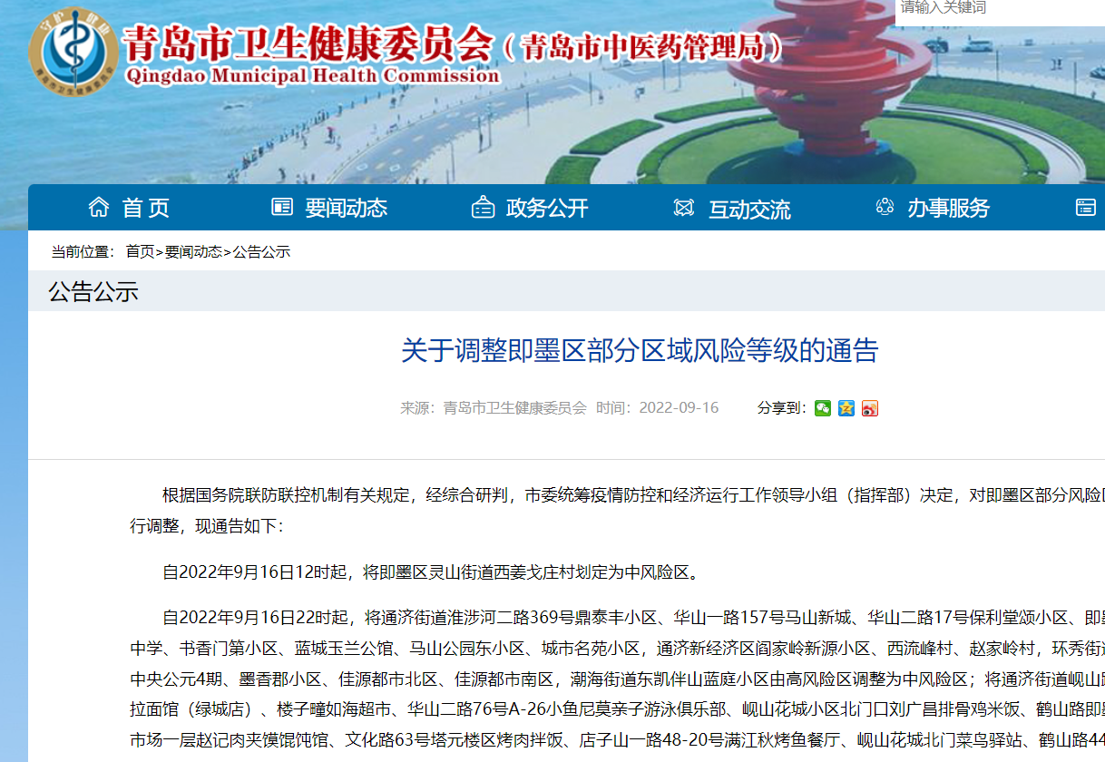Click 首页 in the breadcrumb path

click(140, 252)
